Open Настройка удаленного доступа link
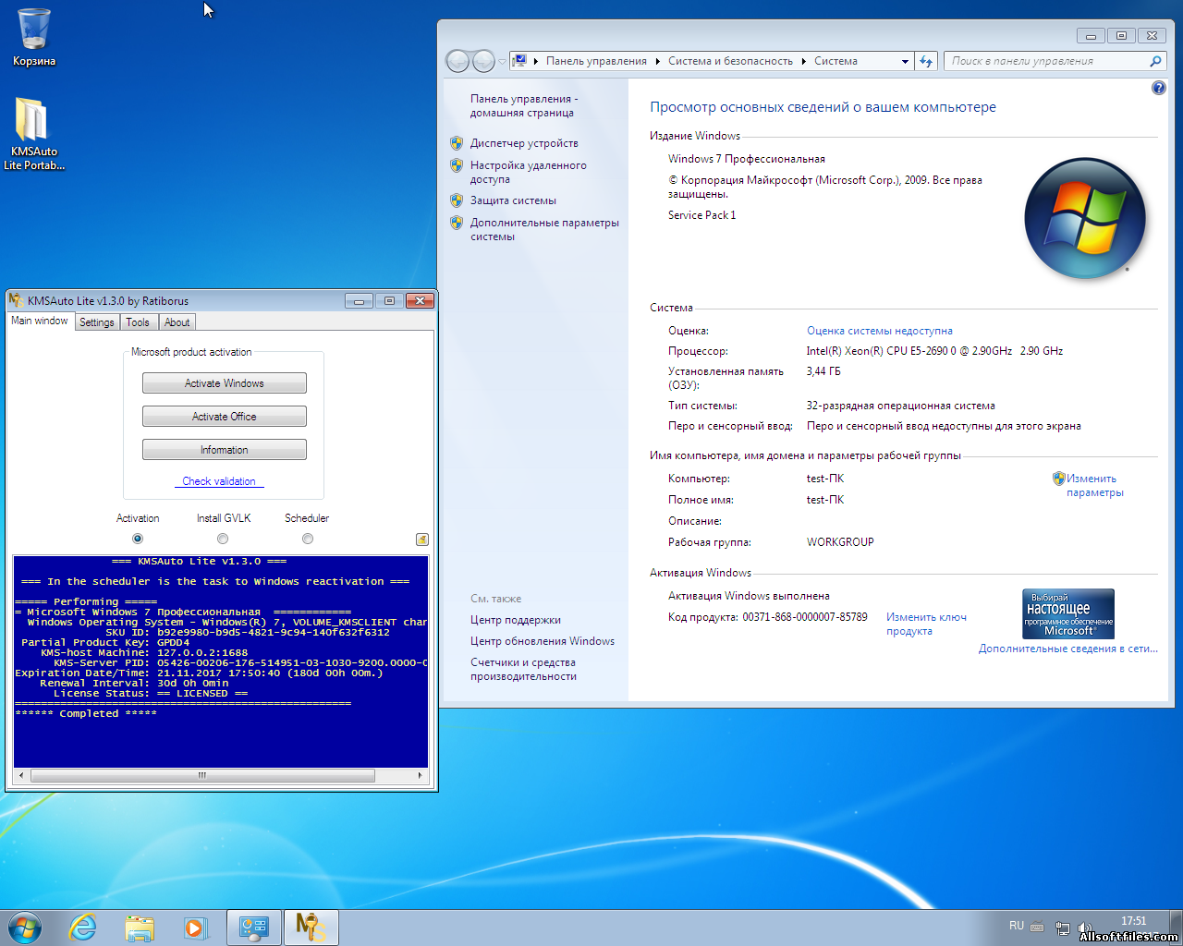This screenshot has width=1183, height=946. [528, 173]
